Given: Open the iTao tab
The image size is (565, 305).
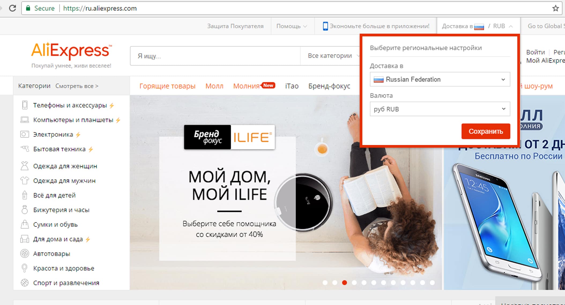Looking at the screenshot, I should coord(292,86).
